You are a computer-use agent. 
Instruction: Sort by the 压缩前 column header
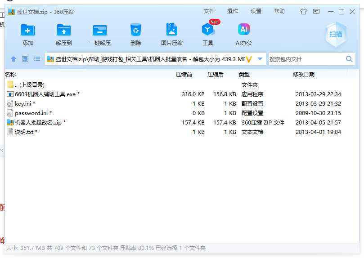[184, 75]
